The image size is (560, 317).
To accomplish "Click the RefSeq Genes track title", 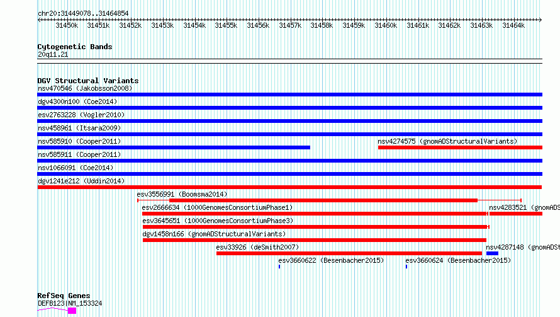I will point(64,296).
